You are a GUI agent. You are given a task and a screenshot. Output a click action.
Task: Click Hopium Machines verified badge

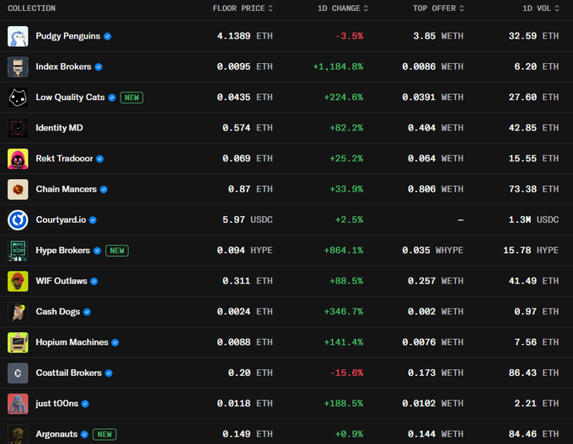(x=115, y=342)
